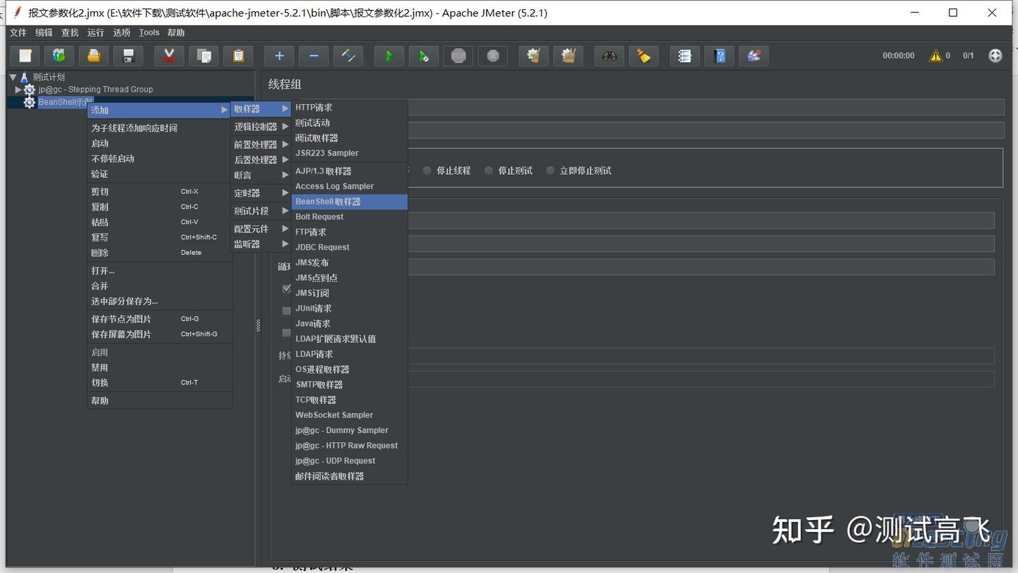Select the 停止测试 radio button
The width and height of the screenshot is (1018, 573).
pos(488,170)
